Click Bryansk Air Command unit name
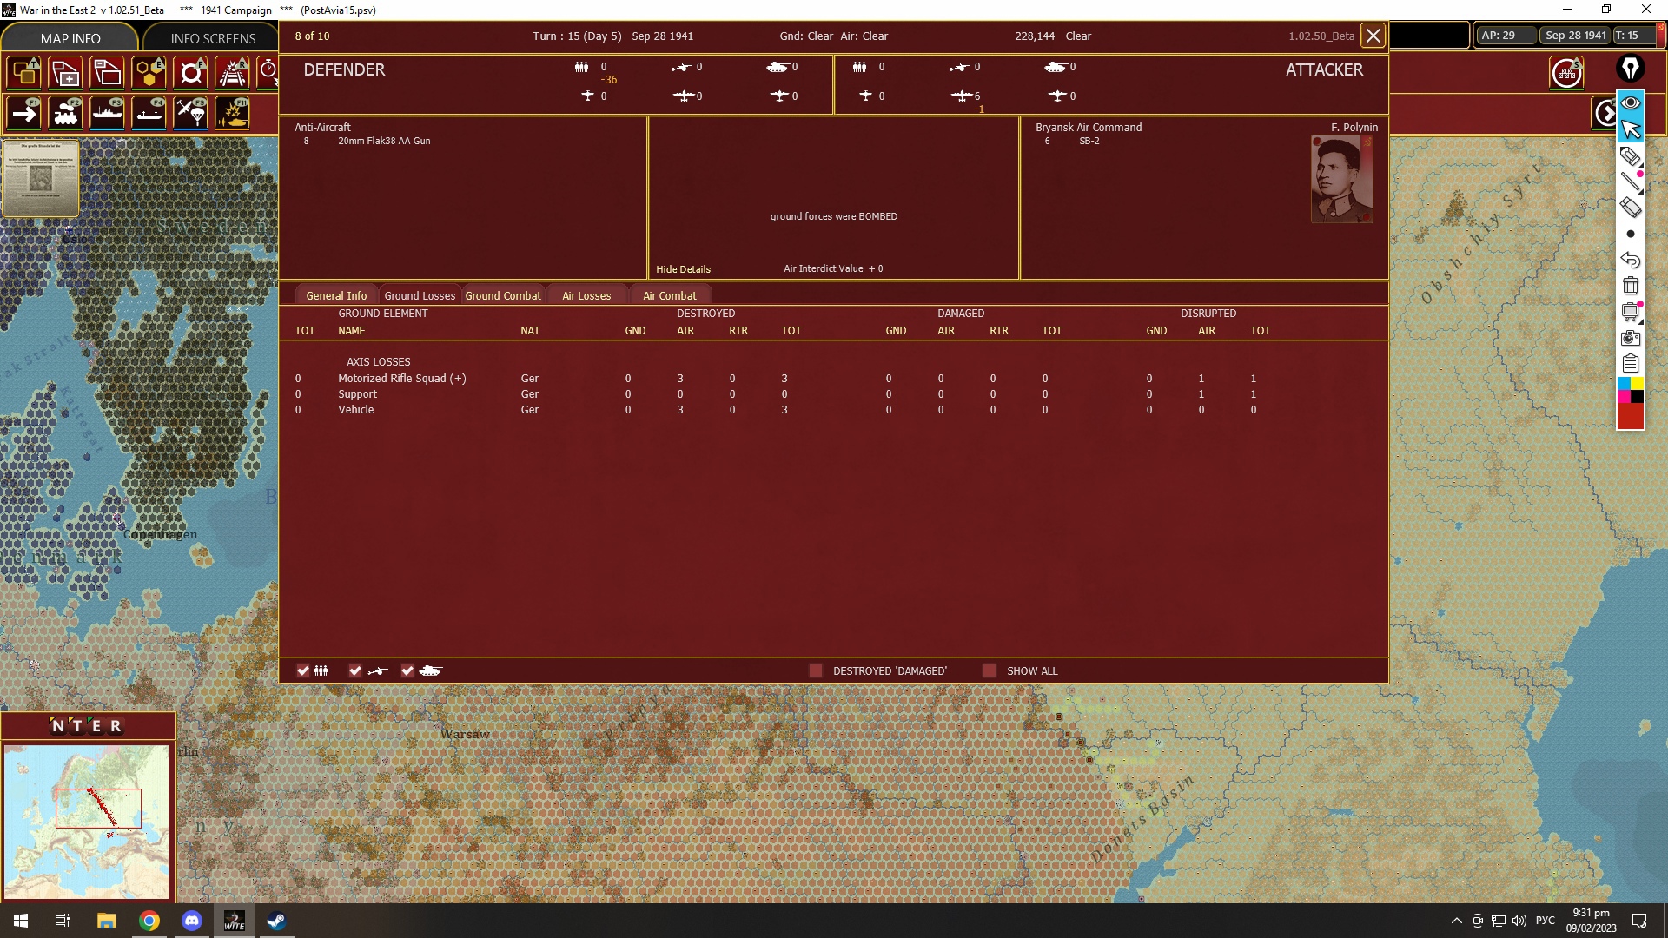 pyautogui.click(x=1089, y=127)
